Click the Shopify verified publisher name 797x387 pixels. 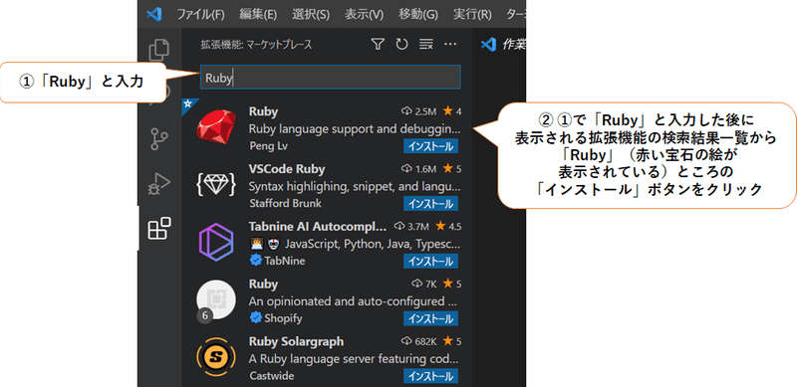tap(283, 318)
